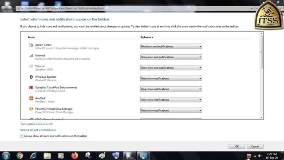Click the Behaviors column header
The width and height of the screenshot is (284, 160).
pos(147,37)
